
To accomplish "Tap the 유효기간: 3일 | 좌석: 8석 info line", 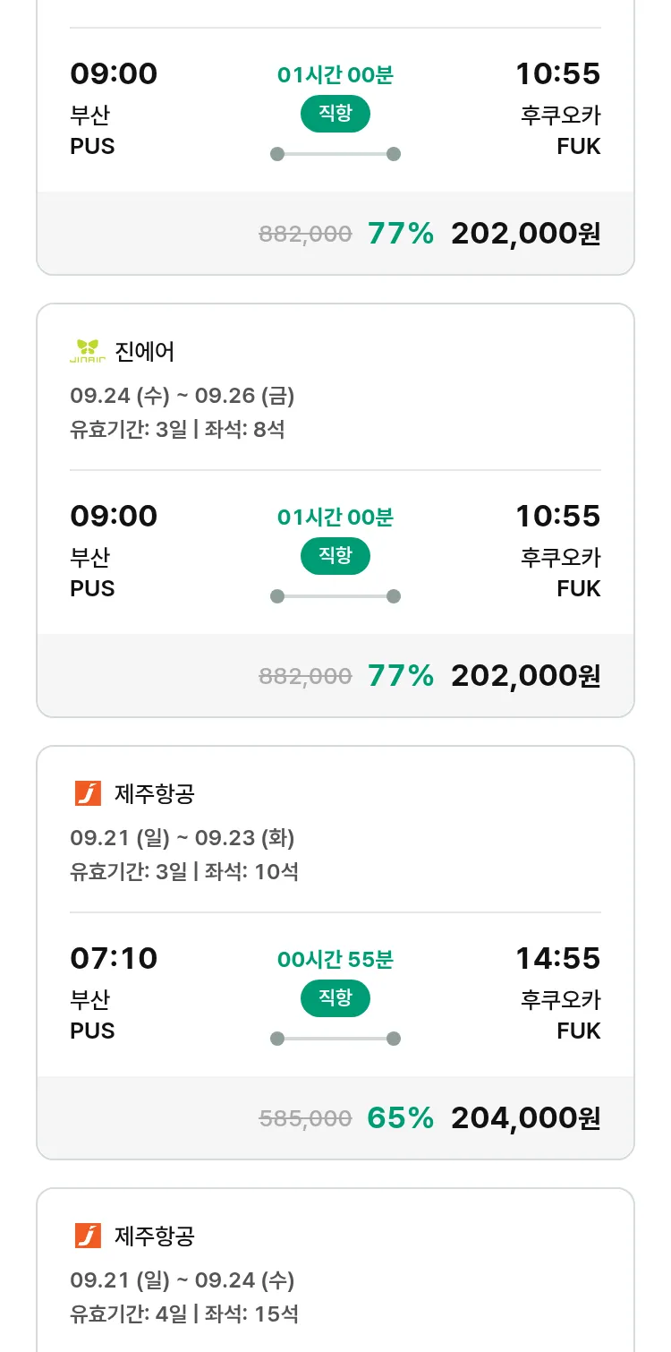I will point(177,429).
